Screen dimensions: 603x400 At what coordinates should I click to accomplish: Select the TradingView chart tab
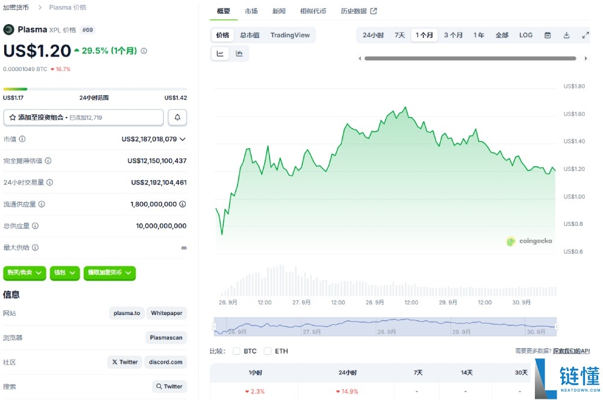290,35
